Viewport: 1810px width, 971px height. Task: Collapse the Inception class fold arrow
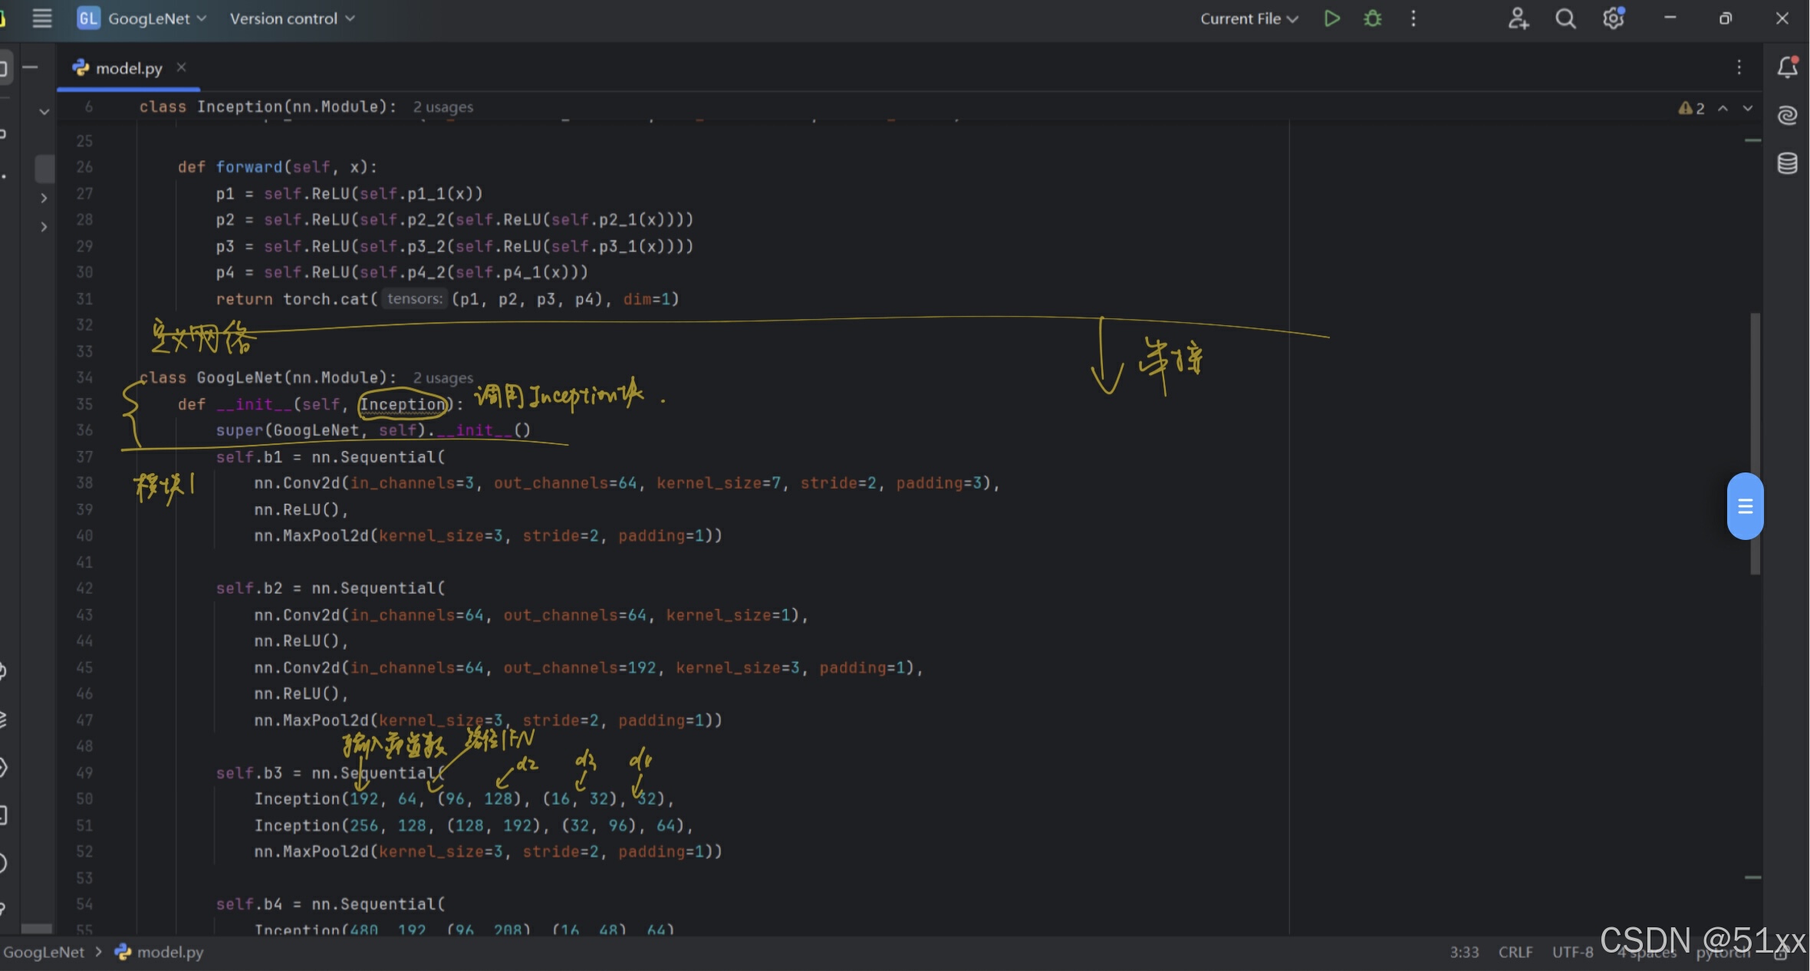tap(44, 112)
